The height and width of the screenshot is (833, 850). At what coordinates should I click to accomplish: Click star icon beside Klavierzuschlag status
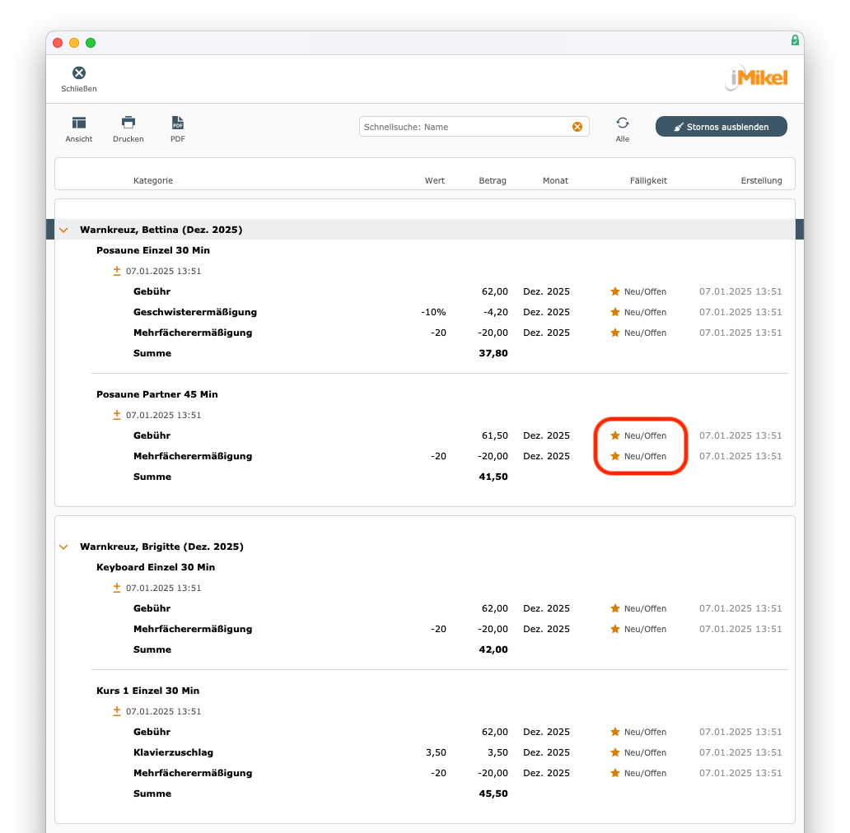pyautogui.click(x=614, y=752)
